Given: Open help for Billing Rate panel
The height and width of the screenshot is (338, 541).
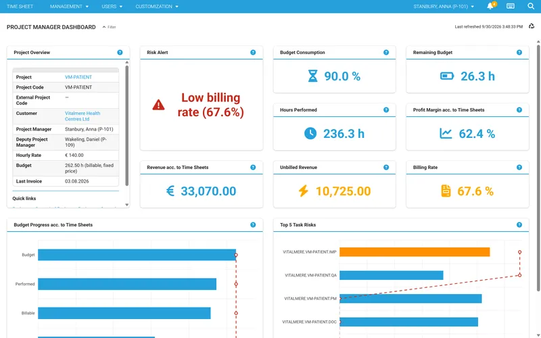Looking at the screenshot, I should pyautogui.click(x=519, y=167).
